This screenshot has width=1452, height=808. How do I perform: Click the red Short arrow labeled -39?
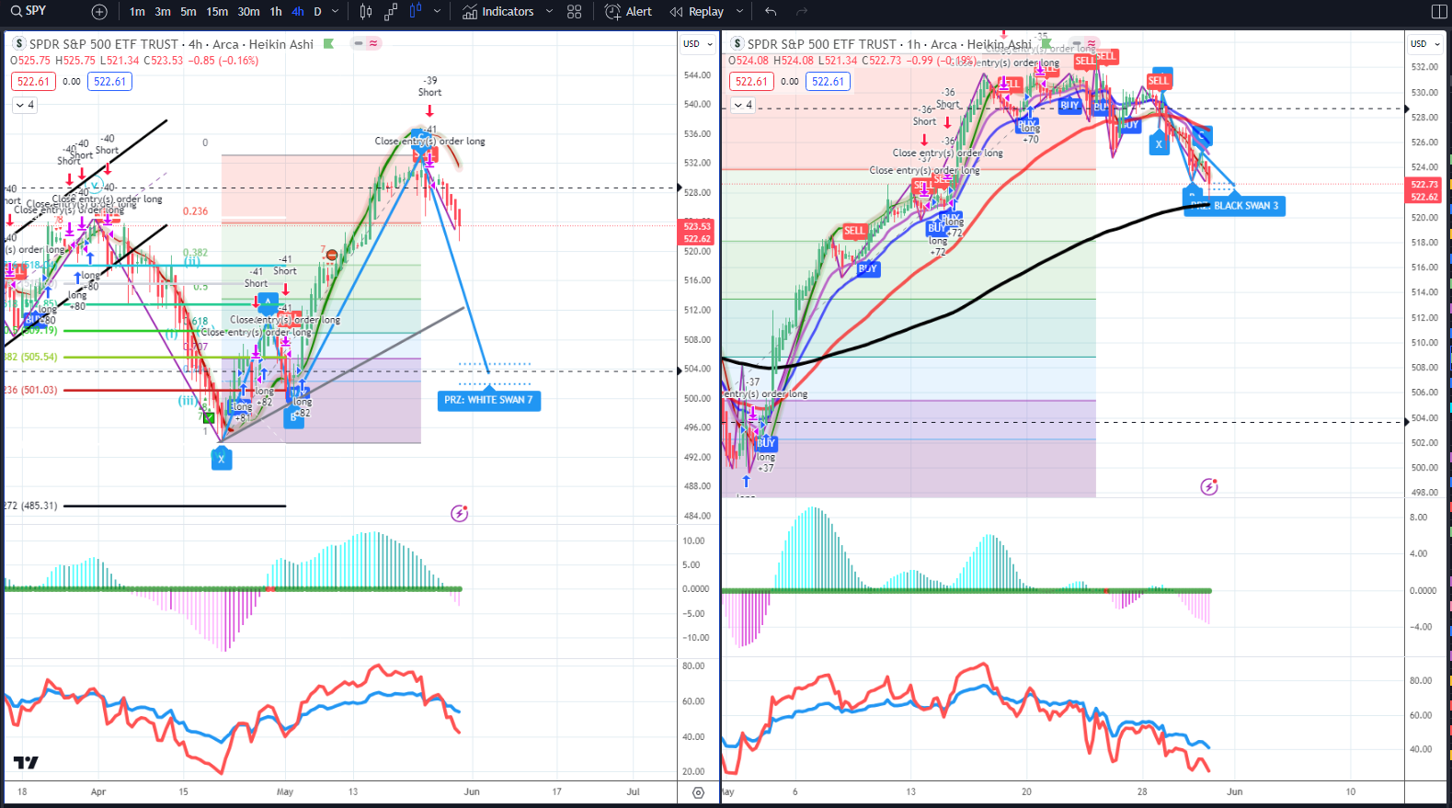pos(429,111)
